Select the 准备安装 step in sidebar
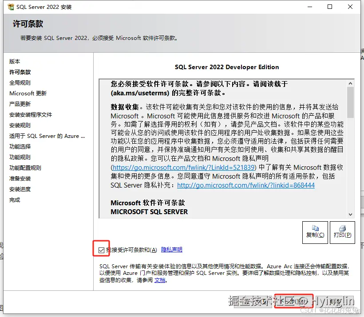The width and height of the screenshot is (364, 317). click(x=20, y=179)
